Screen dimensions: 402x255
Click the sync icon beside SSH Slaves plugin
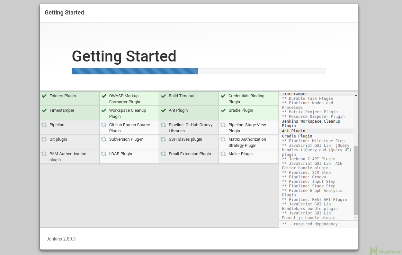(163, 139)
